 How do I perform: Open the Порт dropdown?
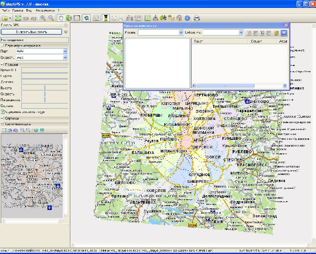65,51
